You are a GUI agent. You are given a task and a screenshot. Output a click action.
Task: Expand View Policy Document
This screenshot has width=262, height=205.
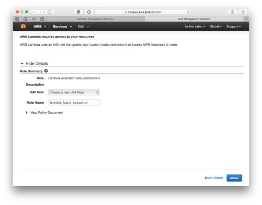44,113
